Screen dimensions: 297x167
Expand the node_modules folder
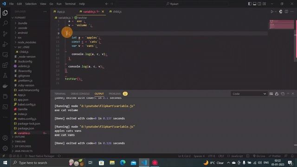click(x=30, y=42)
